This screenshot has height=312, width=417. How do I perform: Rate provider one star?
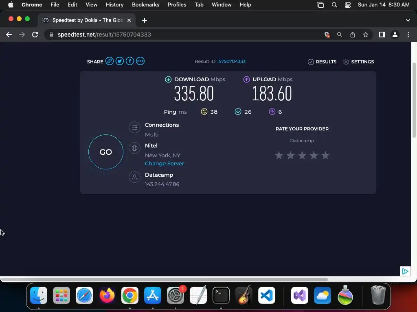[279, 155]
